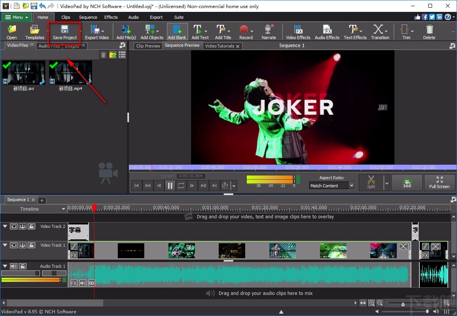Open the Menu dropdown in the top left

(16, 17)
